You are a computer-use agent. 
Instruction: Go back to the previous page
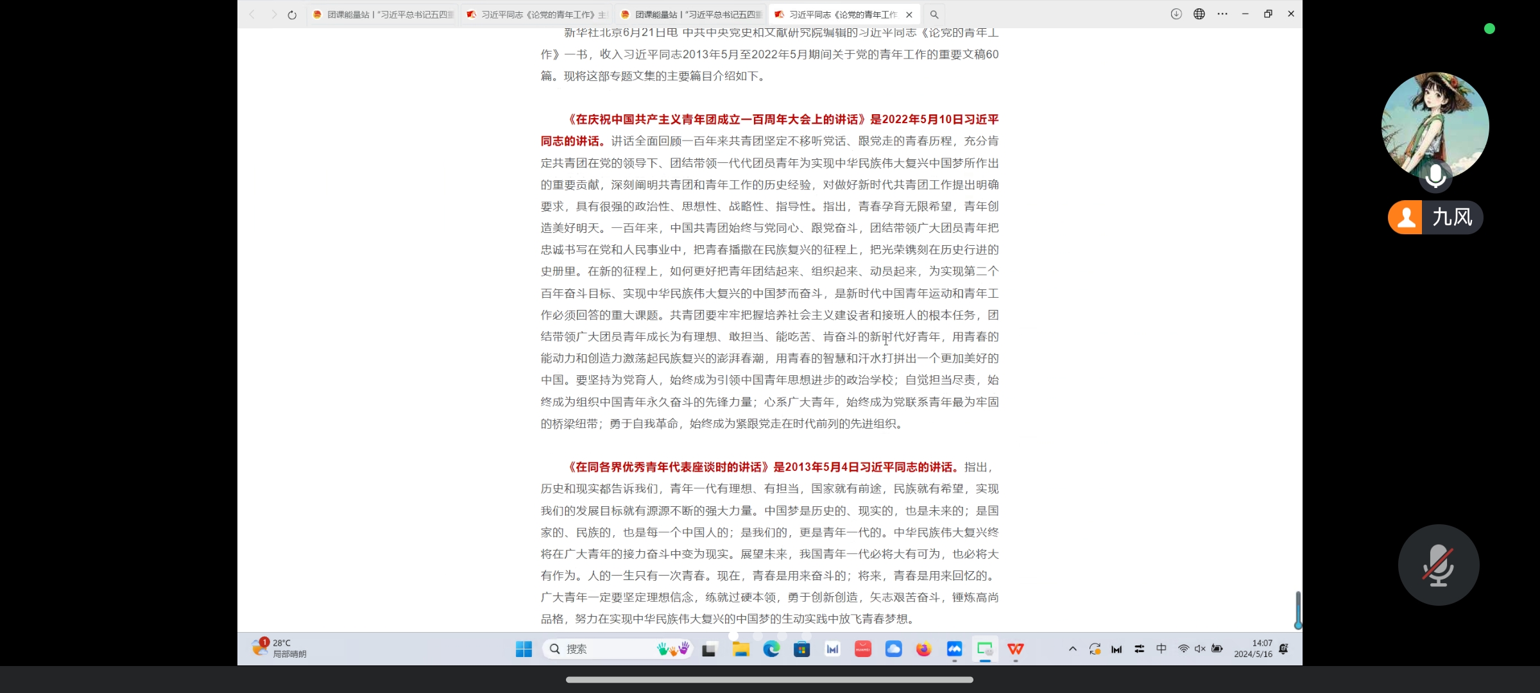pyautogui.click(x=252, y=14)
